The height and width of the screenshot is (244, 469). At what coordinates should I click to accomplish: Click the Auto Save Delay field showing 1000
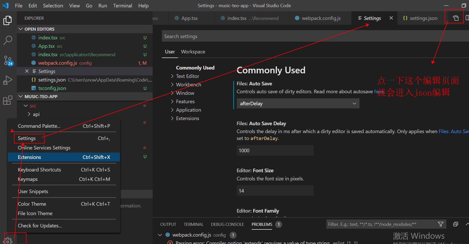[x=275, y=150]
